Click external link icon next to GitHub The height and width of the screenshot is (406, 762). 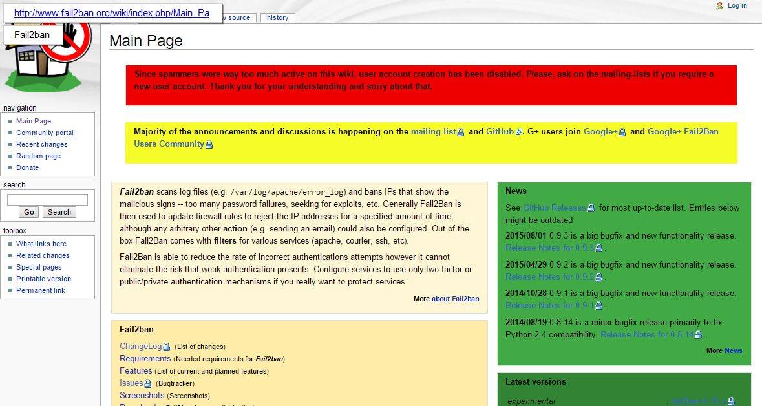[x=519, y=133]
